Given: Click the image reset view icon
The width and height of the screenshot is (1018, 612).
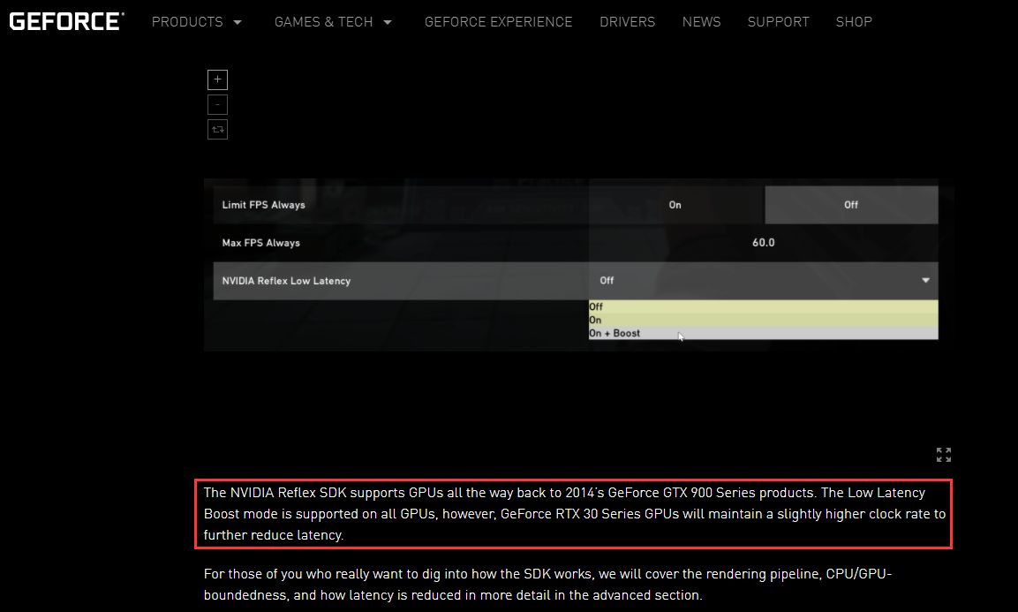Looking at the screenshot, I should tap(217, 129).
